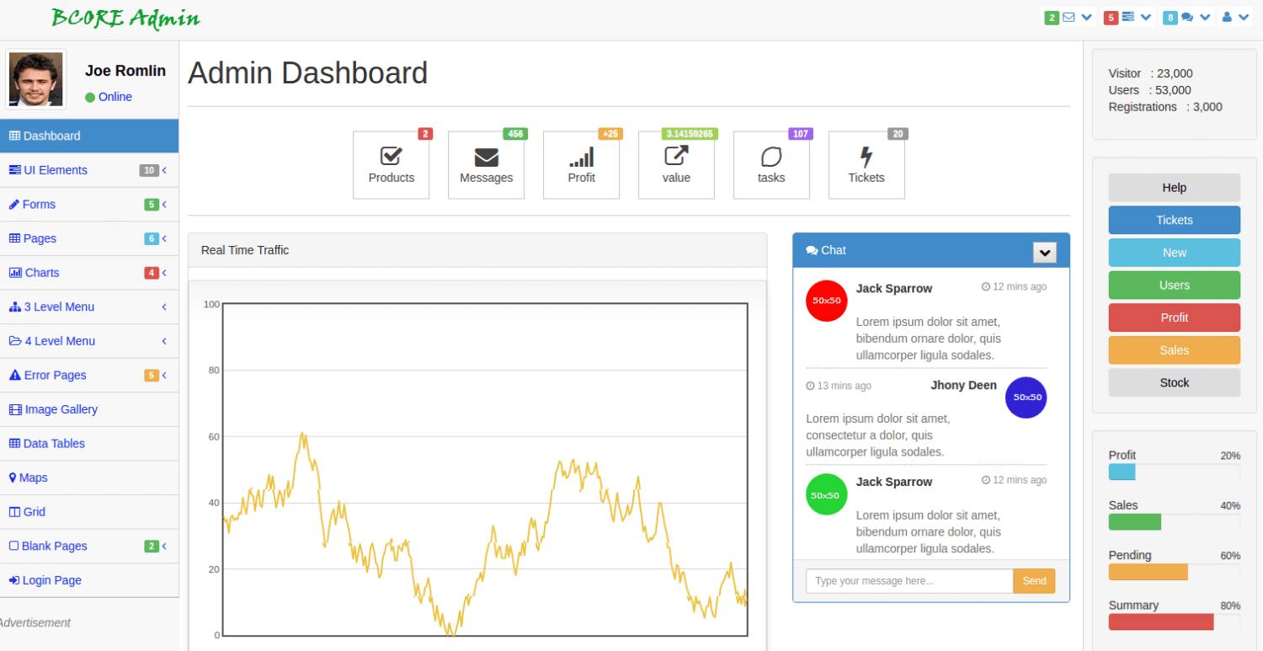Click the 107 badge on tasks tile

[801, 134]
